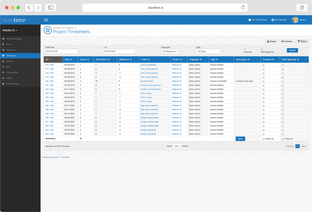Open Project Dashboard from sidebar
The width and height of the screenshot is (312, 212).
20,39
